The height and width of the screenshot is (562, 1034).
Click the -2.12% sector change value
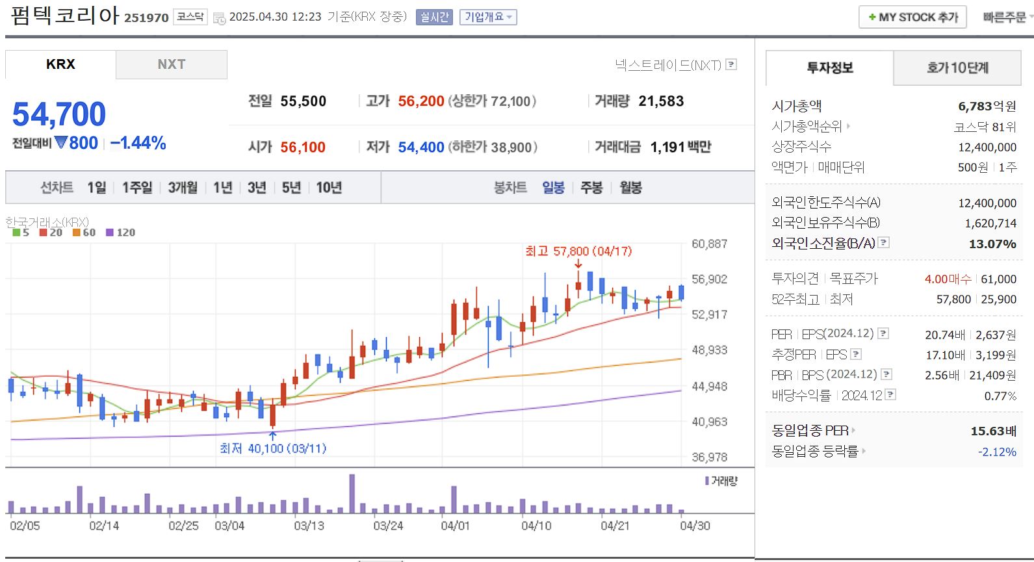(x=997, y=452)
